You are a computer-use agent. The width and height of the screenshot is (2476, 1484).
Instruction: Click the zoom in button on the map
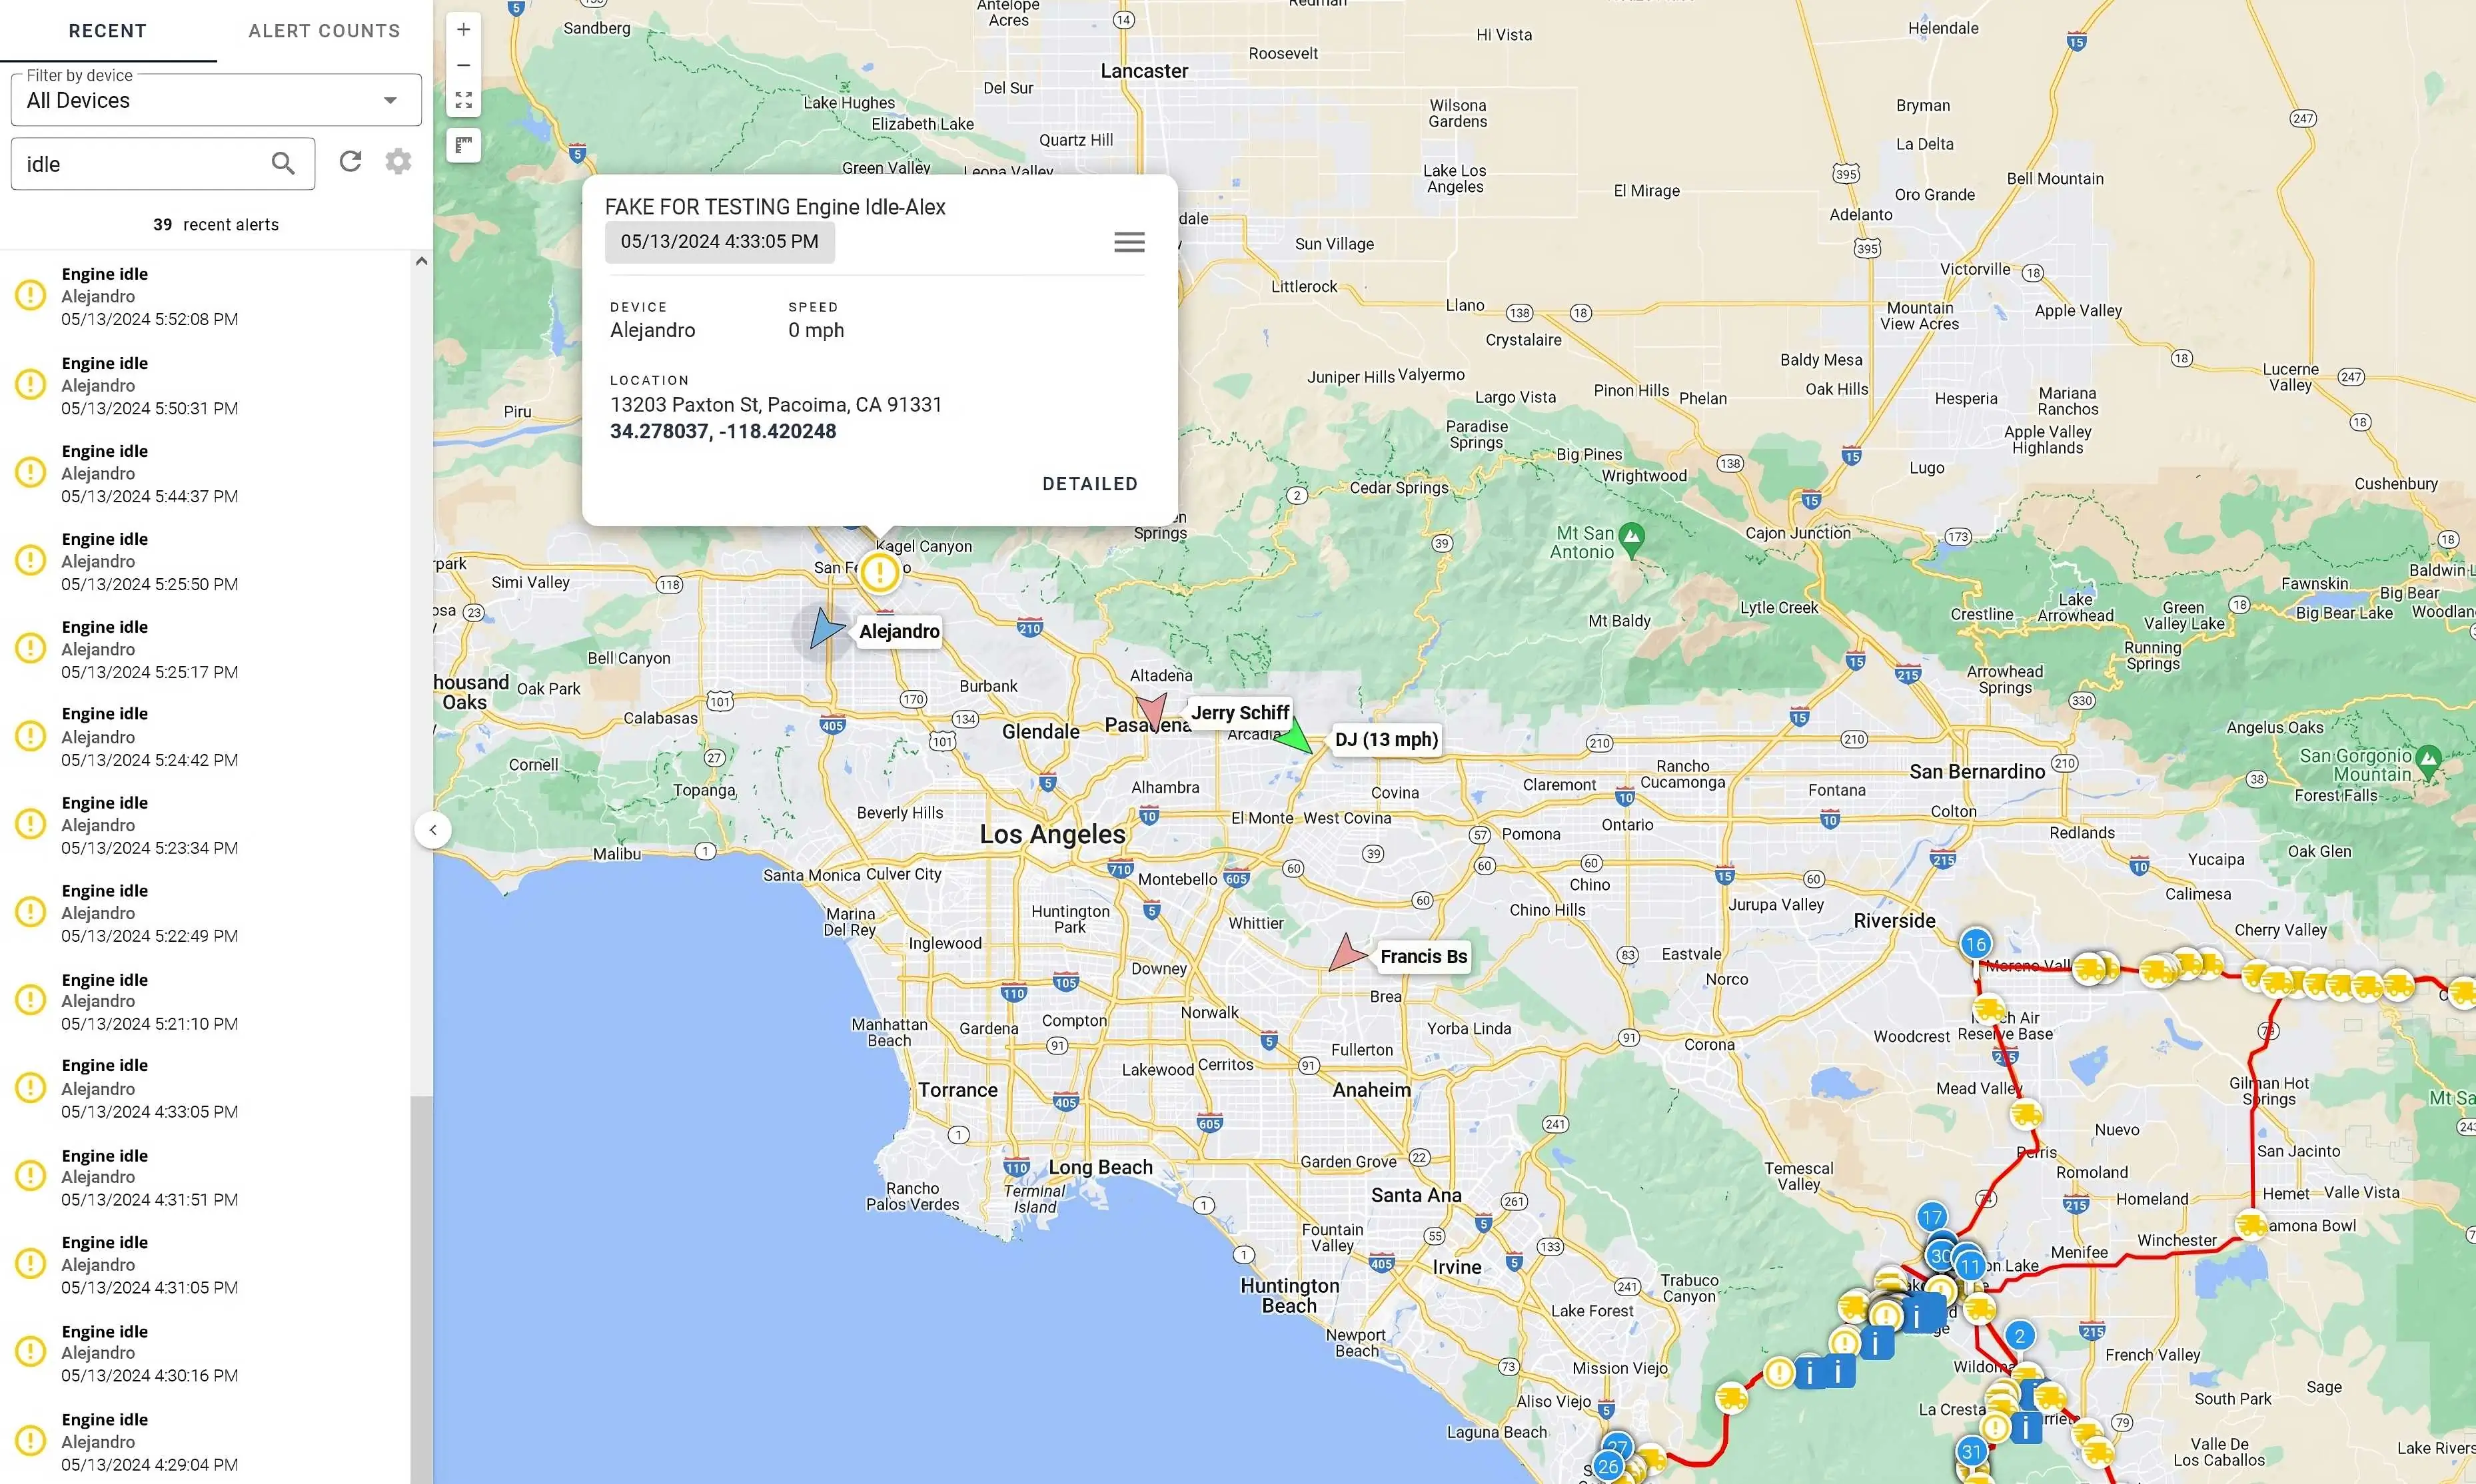[463, 29]
